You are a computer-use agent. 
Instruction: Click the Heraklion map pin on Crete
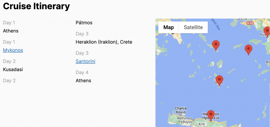210,115
